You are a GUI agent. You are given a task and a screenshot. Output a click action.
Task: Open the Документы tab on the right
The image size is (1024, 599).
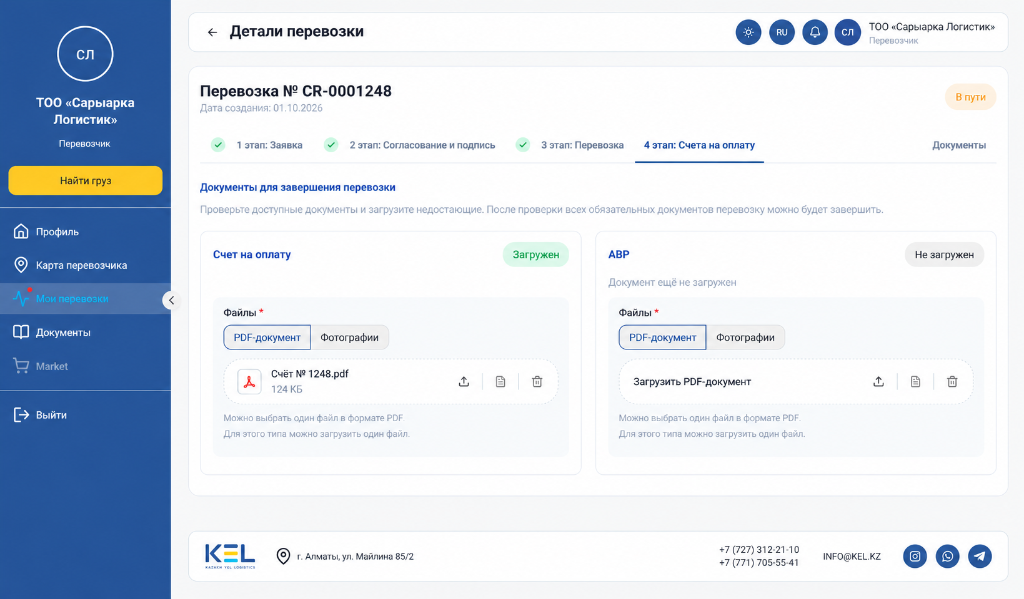959,145
